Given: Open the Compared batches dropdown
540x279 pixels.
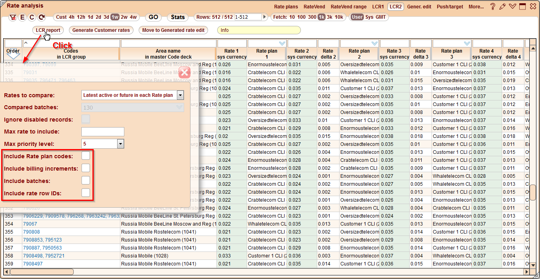Looking at the screenshot, I should tap(180, 107).
